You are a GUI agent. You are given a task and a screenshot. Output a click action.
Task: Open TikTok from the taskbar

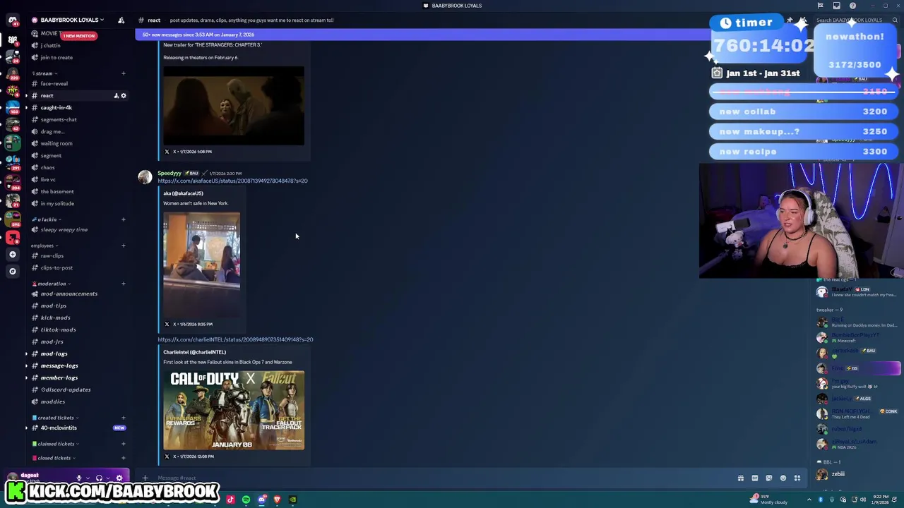tap(230, 500)
